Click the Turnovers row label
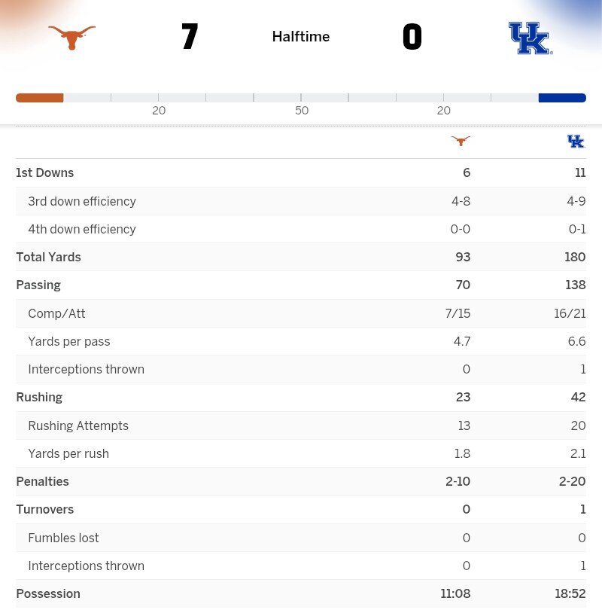Screen dimensions: 602x613 tap(45, 510)
